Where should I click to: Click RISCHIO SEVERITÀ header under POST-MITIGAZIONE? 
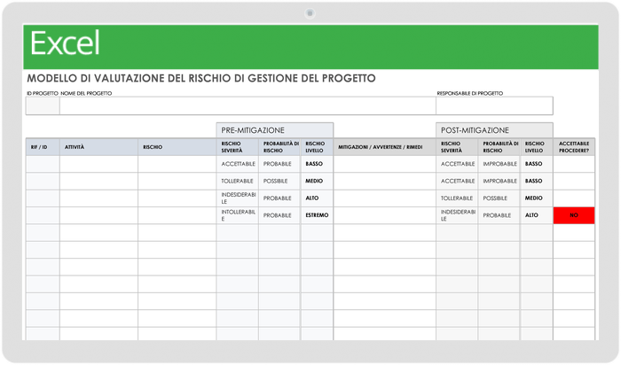[457, 147]
